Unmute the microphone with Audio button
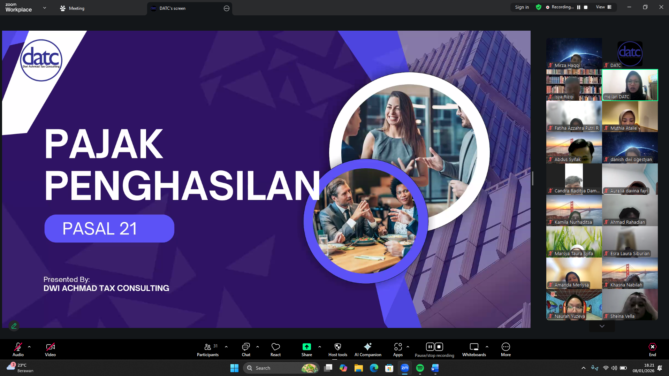This screenshot has width=669, height=376. point(18,349)
